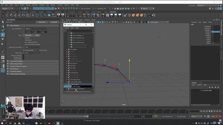Click the blue checkmark brush shelf icon

click(125, 15)
